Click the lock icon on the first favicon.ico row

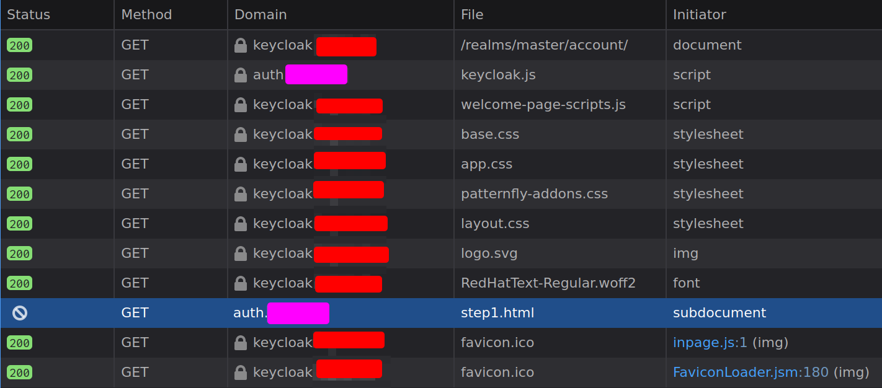[x=240, y=342]
